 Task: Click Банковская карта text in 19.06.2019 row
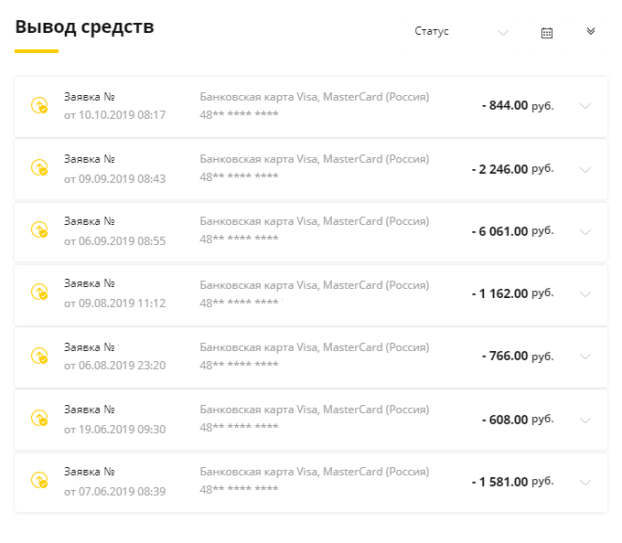(x=314, y=410)
